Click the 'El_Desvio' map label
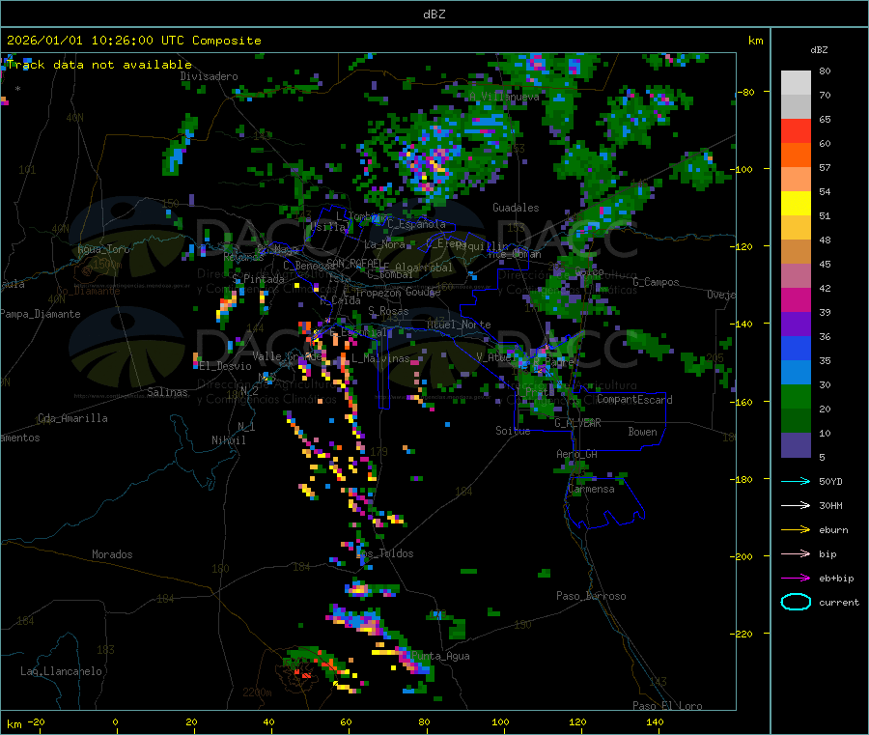The width and height of the screenshot is (869, 735). (226, 366)
